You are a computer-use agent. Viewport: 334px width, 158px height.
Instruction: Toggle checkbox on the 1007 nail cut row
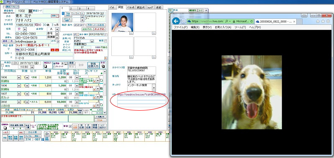[x=101, y=97]
